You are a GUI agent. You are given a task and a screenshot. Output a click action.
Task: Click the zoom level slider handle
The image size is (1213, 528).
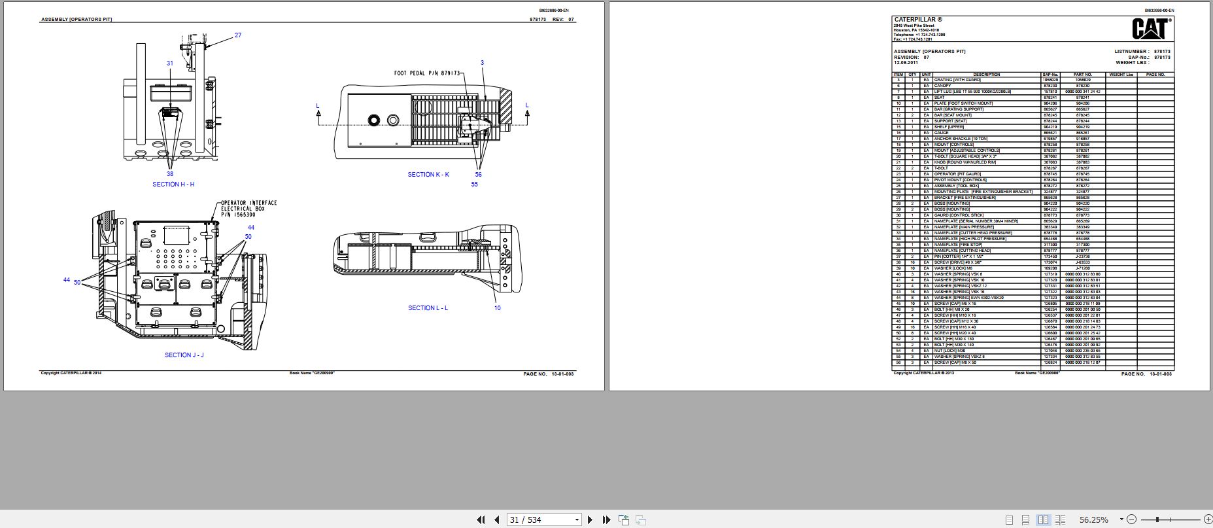click(1157, 519)
